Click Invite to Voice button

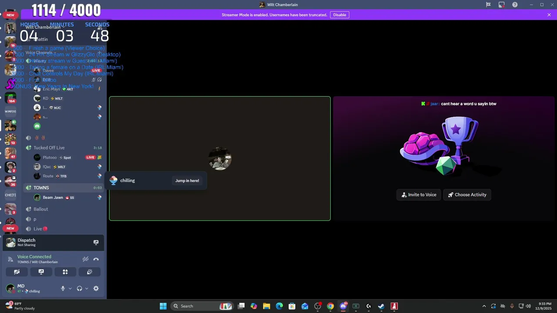point(419,195)
